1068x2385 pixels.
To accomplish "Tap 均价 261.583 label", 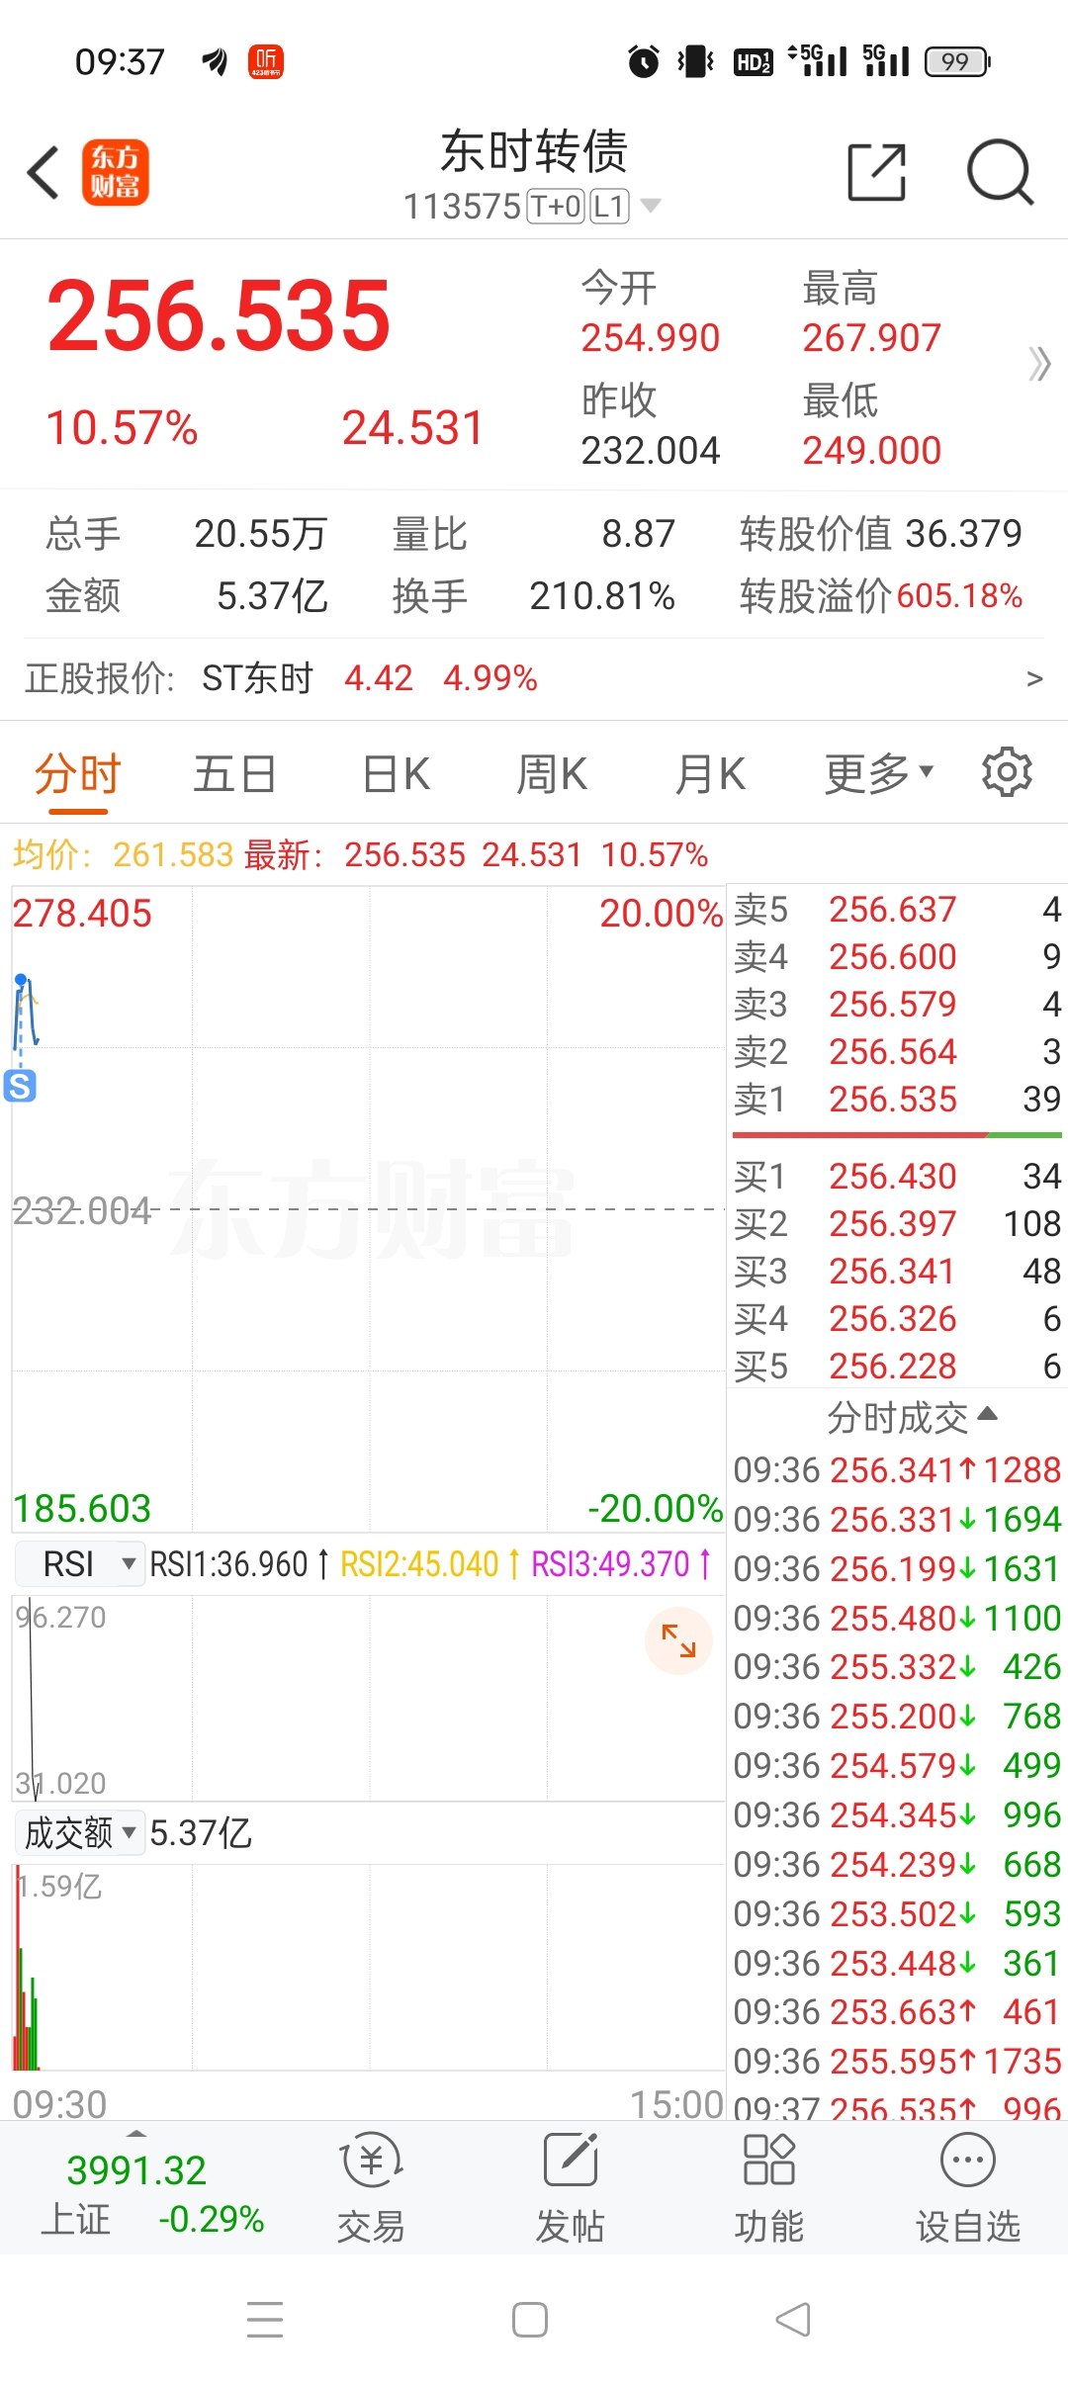I will [123, 854].
